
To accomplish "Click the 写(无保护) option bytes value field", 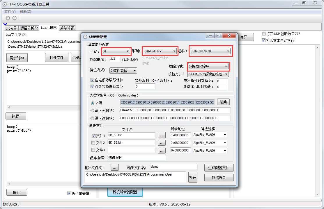I will (175, 110).
